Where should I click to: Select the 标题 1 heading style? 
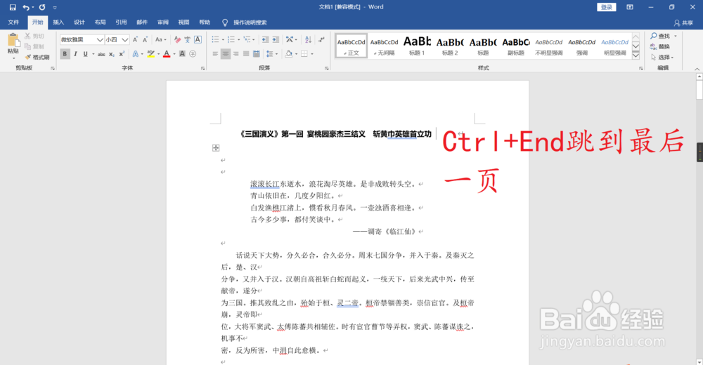click(x=417, y=46)
